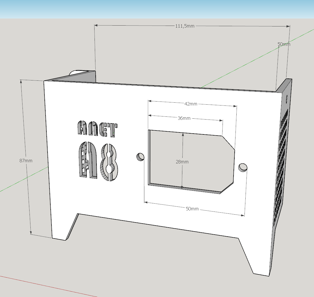Select the small hole on right side panel
314x297 pixels.
287,99
